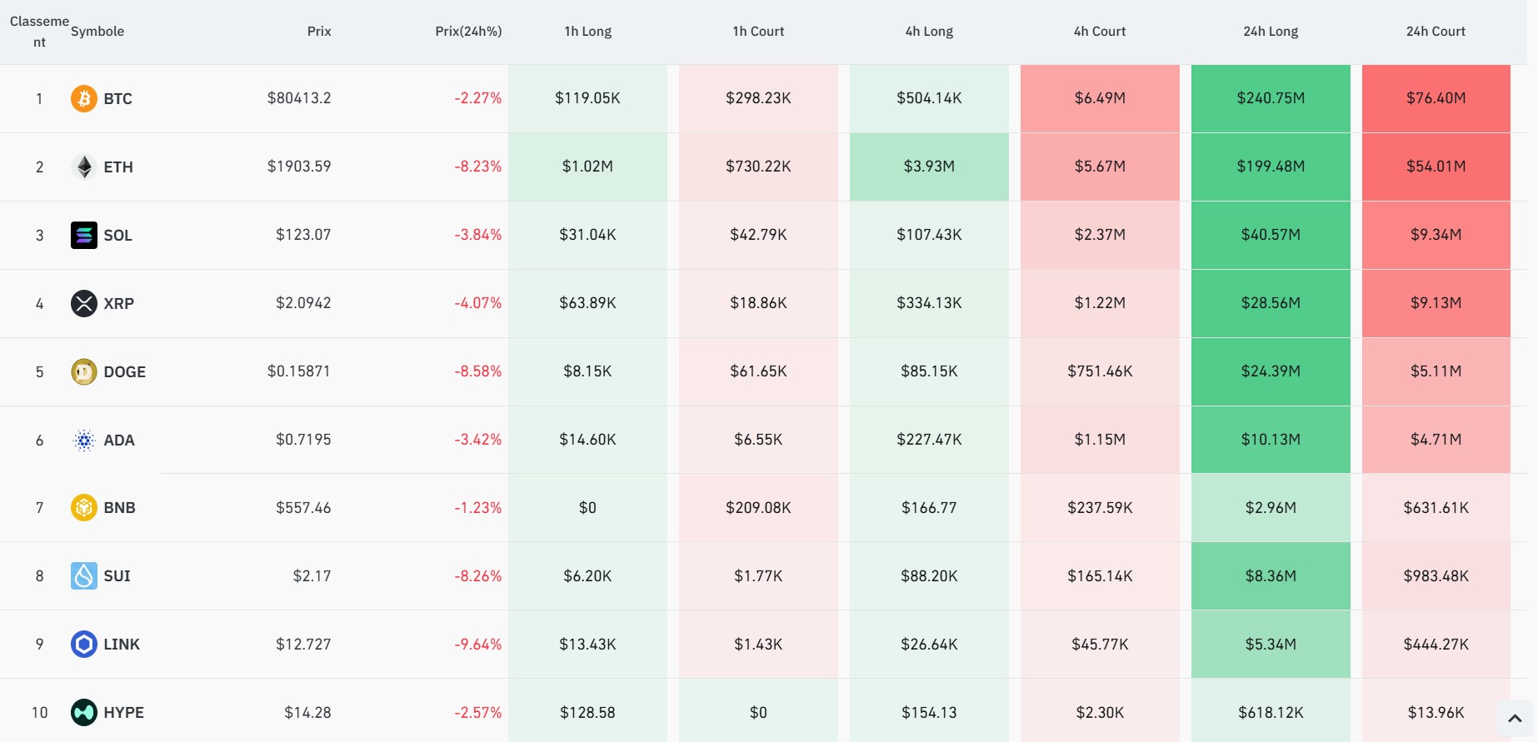This screenshot has height=742, width=1538.
Task: Click the Dogecoin (DOGE) icon
Action: tap(83, 371)
